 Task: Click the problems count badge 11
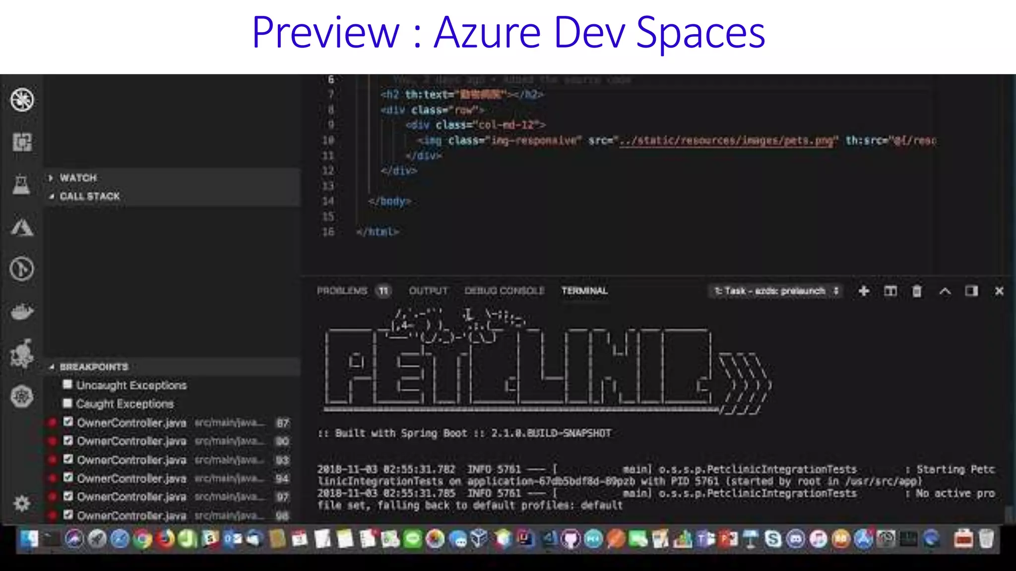click(x=383, y=291)
